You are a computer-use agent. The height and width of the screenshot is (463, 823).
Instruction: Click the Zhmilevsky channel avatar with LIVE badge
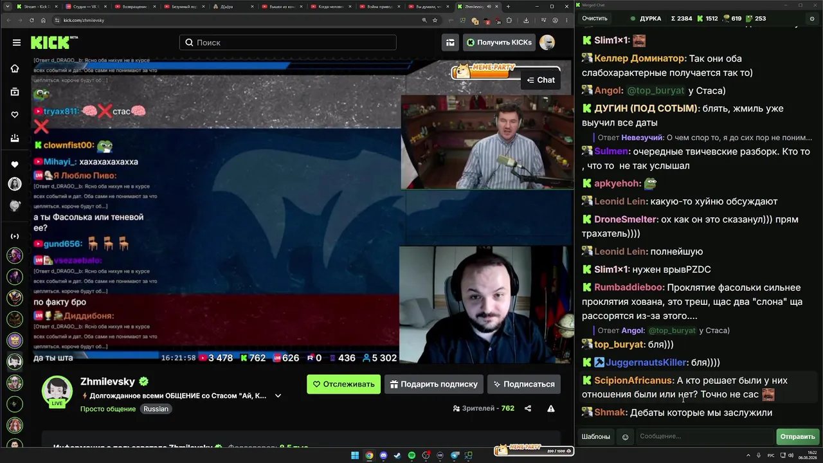pos(57,391)
